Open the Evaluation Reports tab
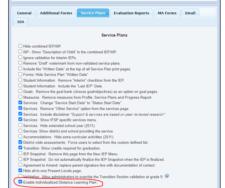225x188 pixels. (132, 13)
